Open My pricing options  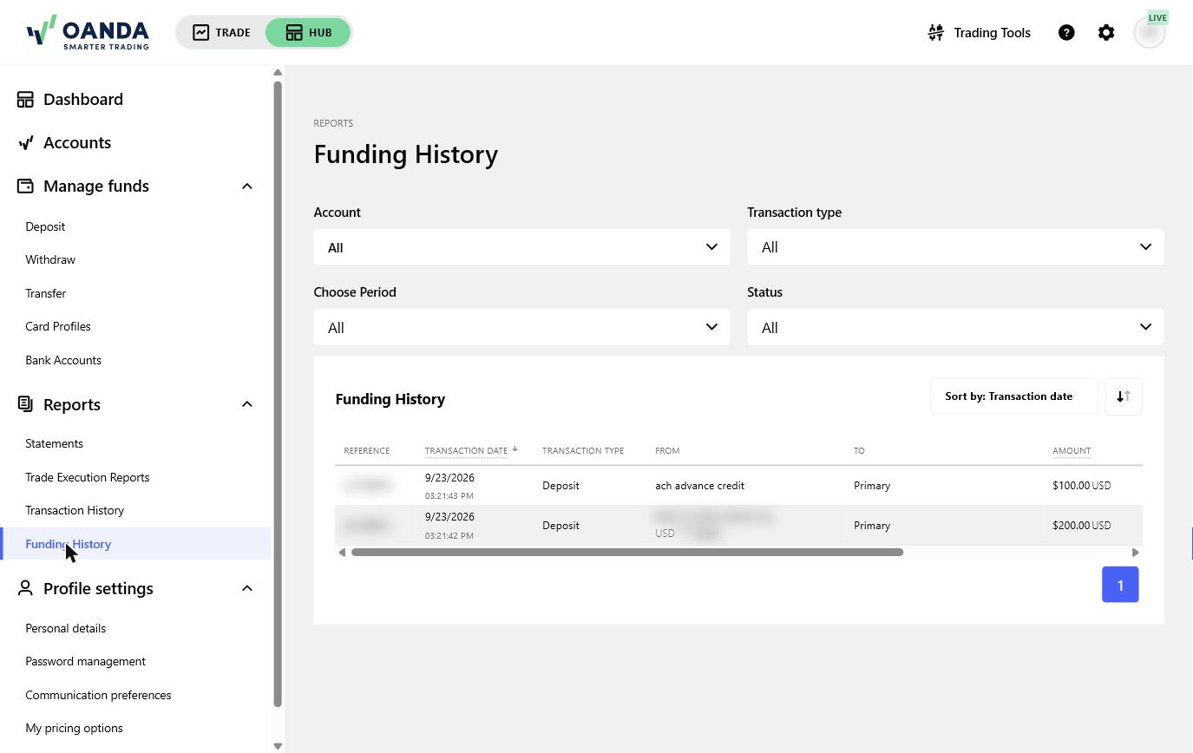pos(74,728)
